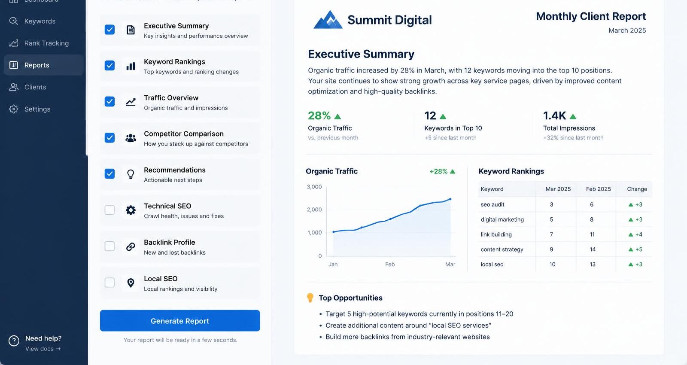Click the 1.4K Total Impressions value
This screenshot has width=687, height=365.
click(x=554, y=116)
